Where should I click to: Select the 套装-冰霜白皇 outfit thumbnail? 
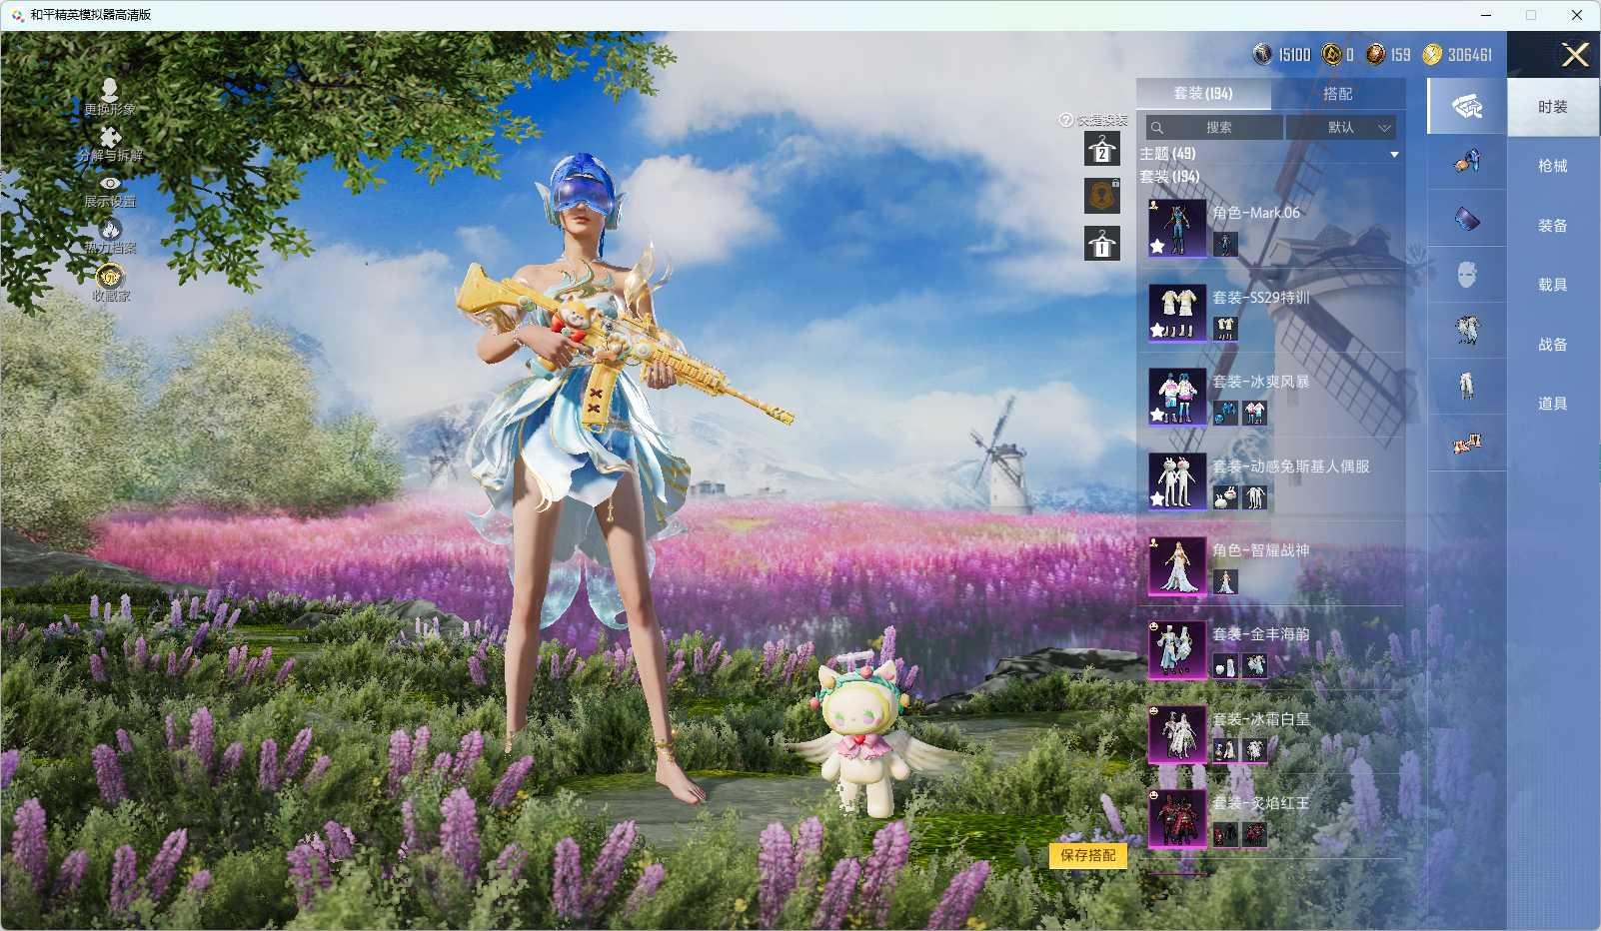point(1177,734)
